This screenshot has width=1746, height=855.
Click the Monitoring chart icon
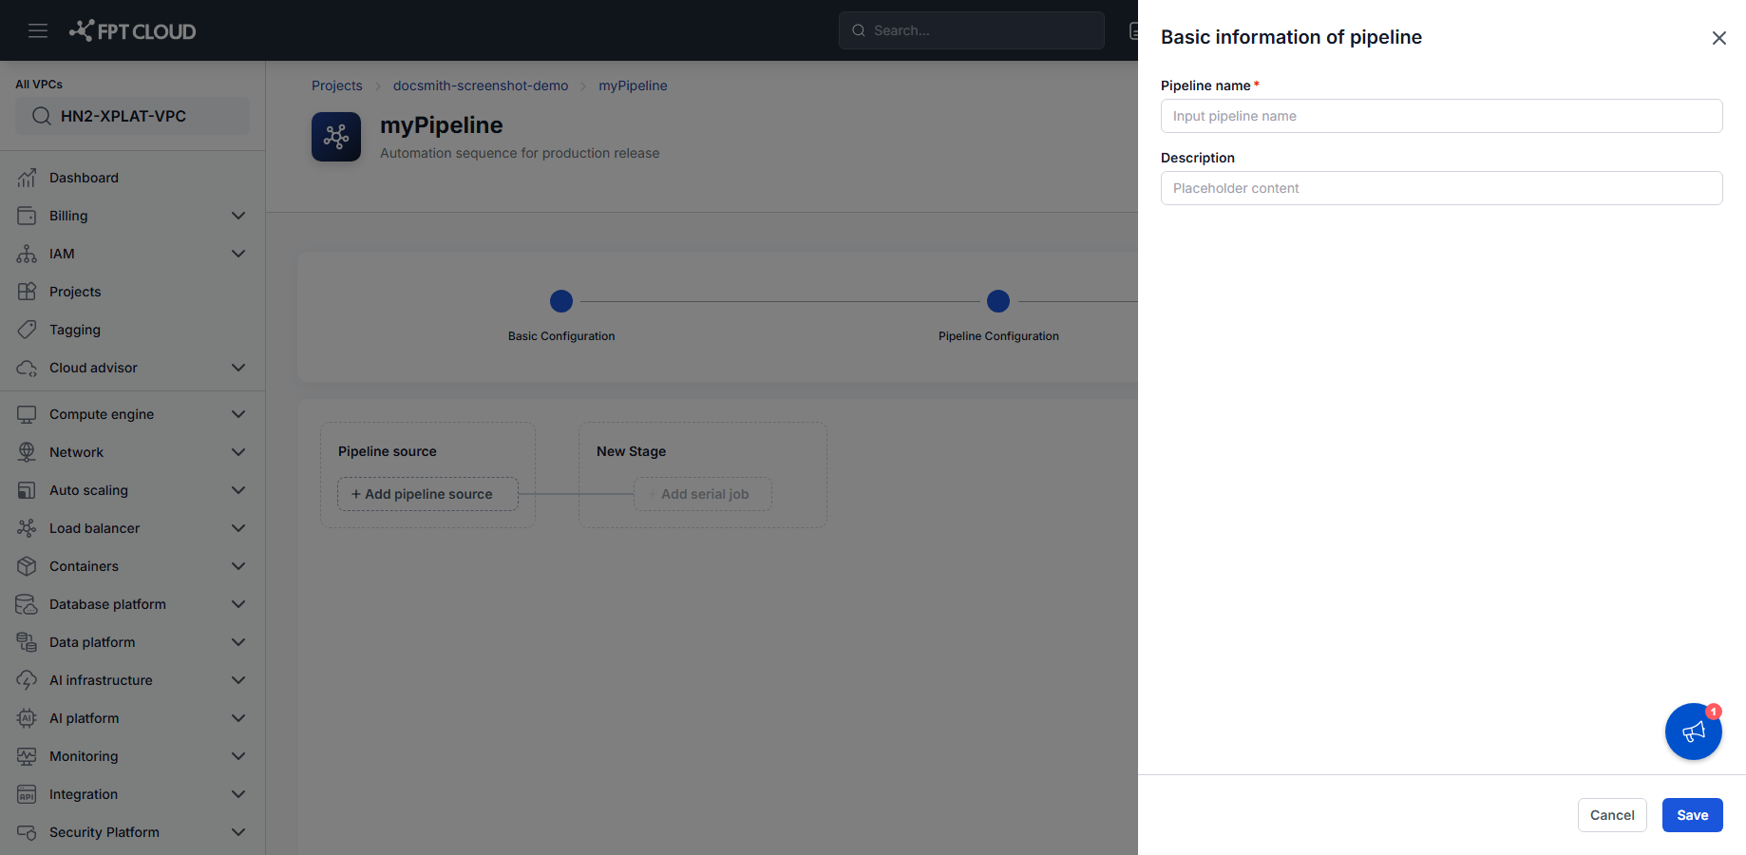point(27,756)
